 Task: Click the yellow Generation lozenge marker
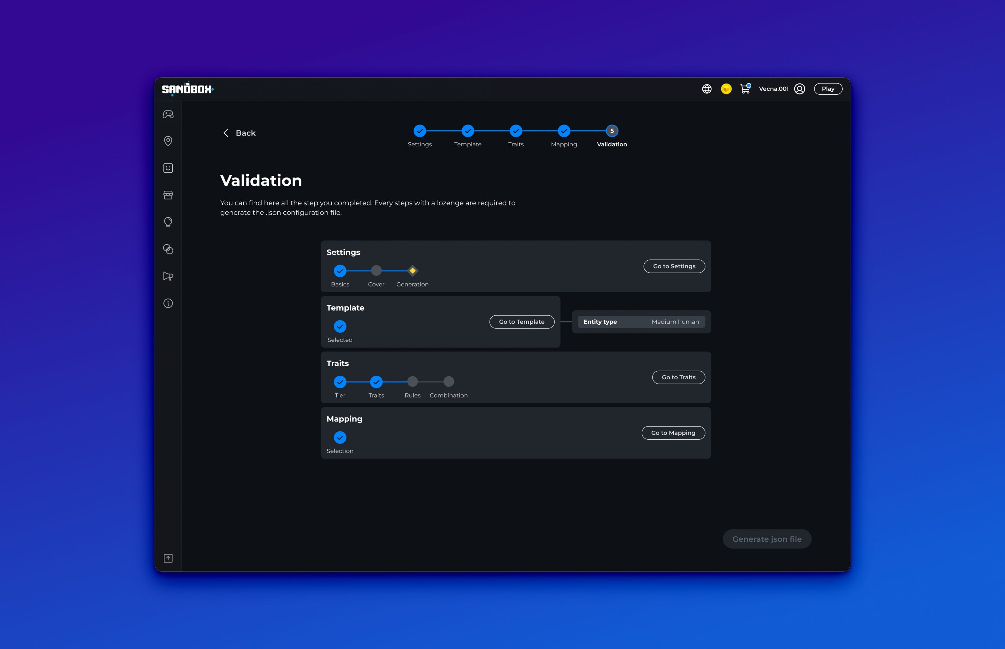(412, 271)
